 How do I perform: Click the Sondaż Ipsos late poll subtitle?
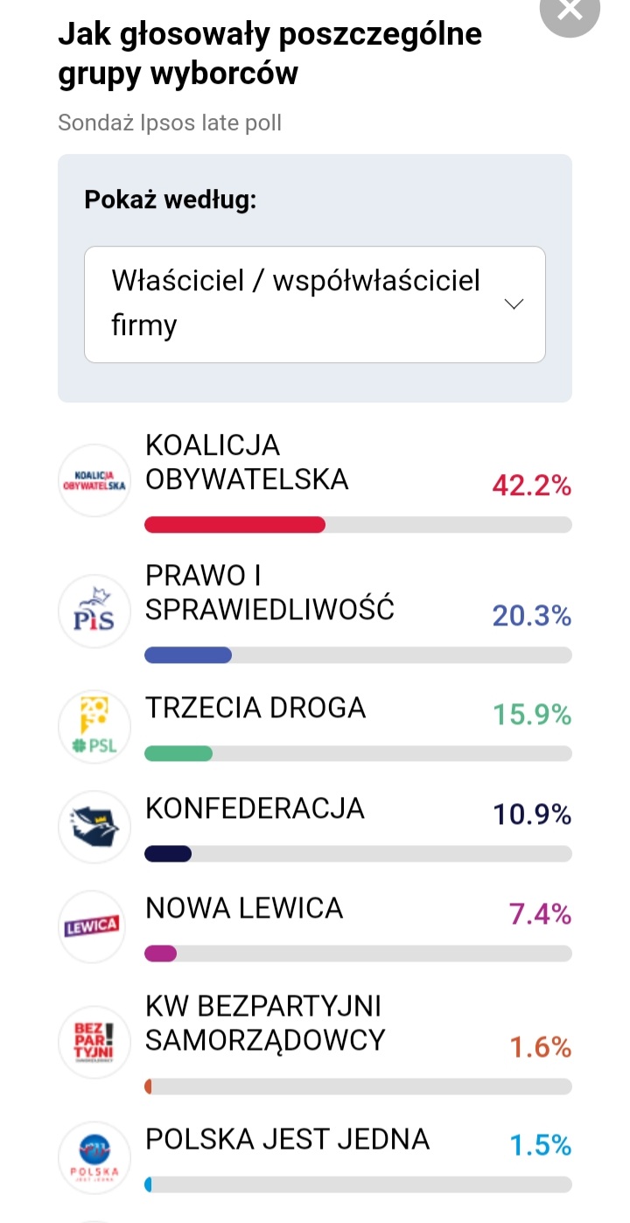(170, 122)
